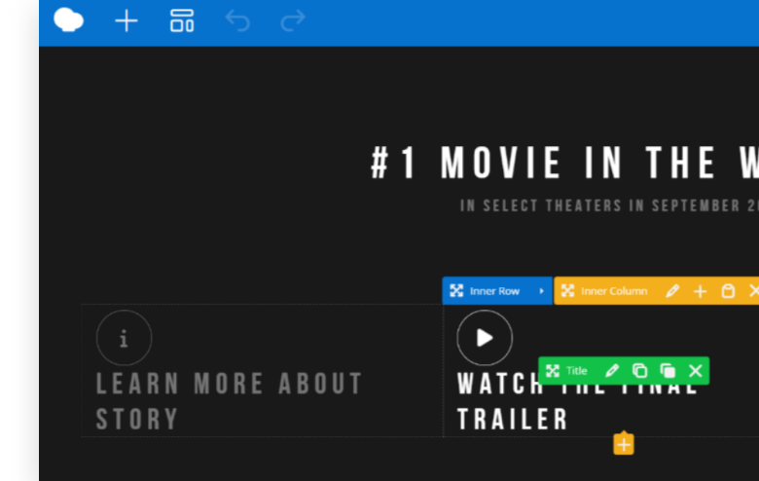This screenshot has width=759, height=481.
Task: Click the info circle icon
Action: (x=124, y=338)
